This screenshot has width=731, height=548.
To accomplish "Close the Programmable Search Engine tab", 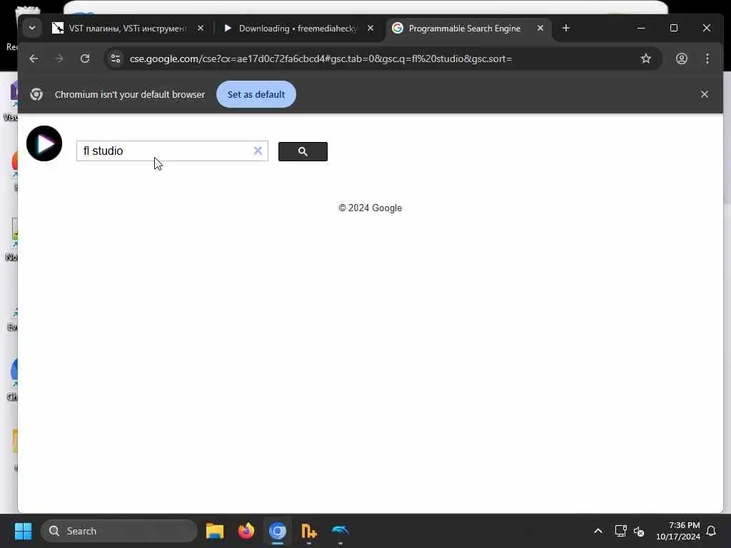I will [x=540, y=29].
